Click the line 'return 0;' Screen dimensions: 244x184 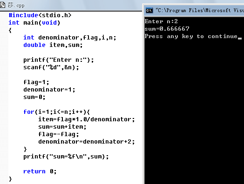(40, 171)
